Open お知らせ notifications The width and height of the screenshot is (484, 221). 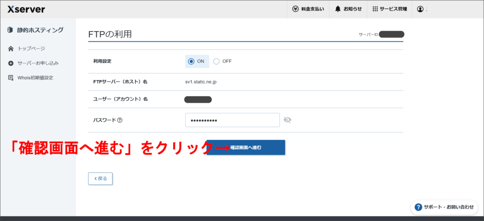pyautogui.click(x=348, y=9)
